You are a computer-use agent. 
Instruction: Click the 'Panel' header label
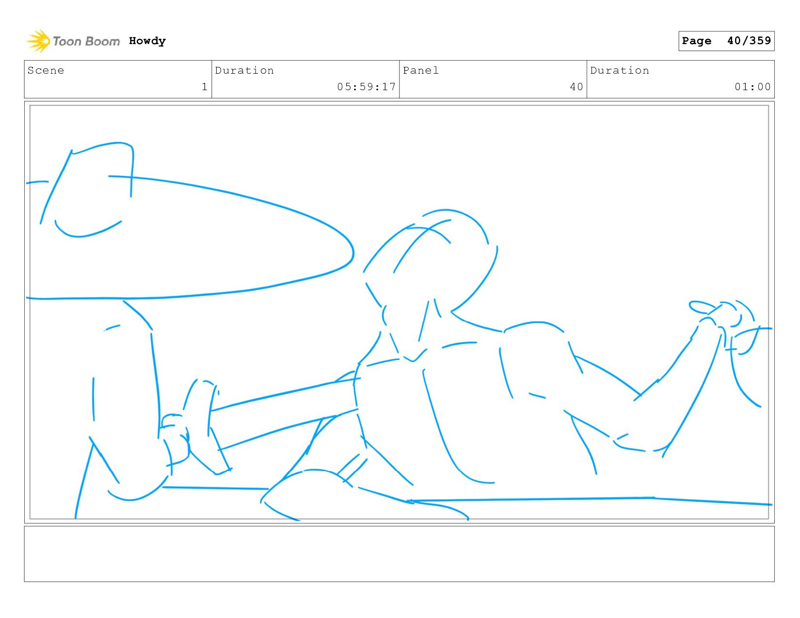pos(421,70)
